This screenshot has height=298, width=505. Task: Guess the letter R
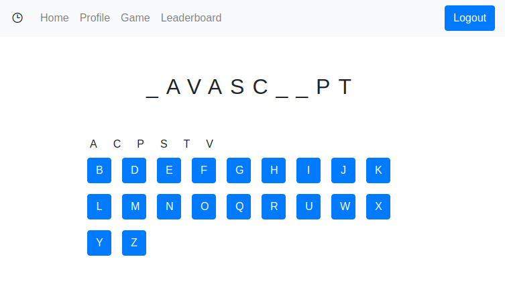[x=274, y=207]
